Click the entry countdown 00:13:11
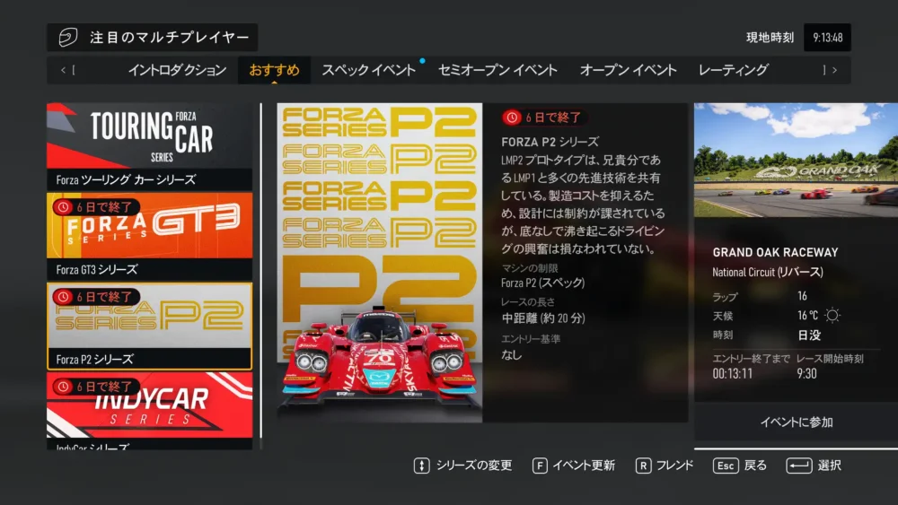The image size is (898, 505). tap(733, 373)
